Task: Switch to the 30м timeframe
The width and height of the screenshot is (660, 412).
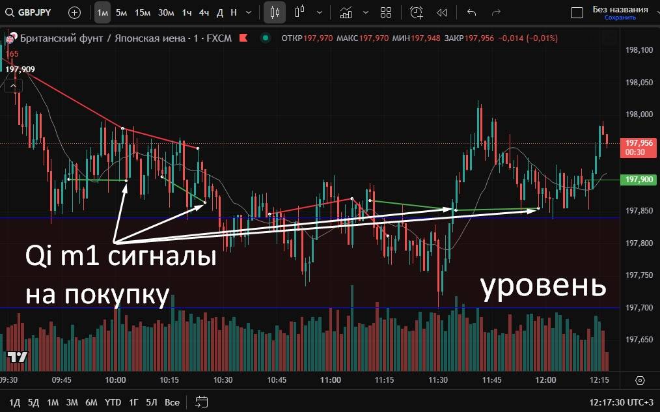Action: pyautogui.click(x=166, y=12)
